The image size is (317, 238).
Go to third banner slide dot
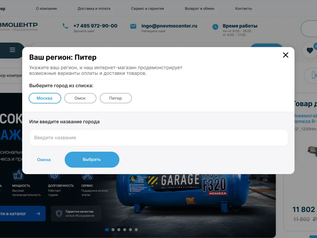coord(119,230)
